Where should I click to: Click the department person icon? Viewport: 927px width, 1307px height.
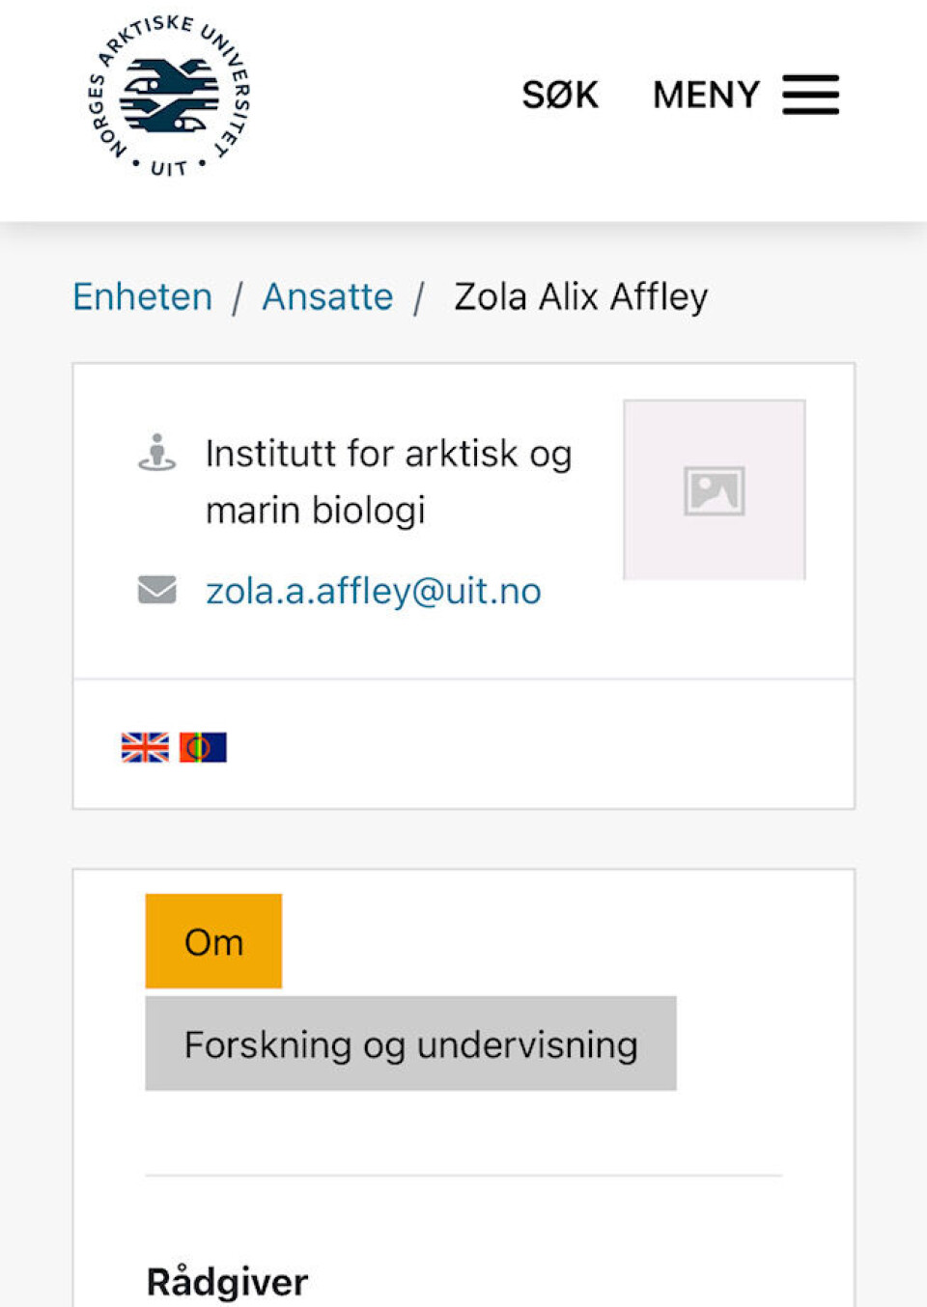pyautogui.click(x=156, y=453)
